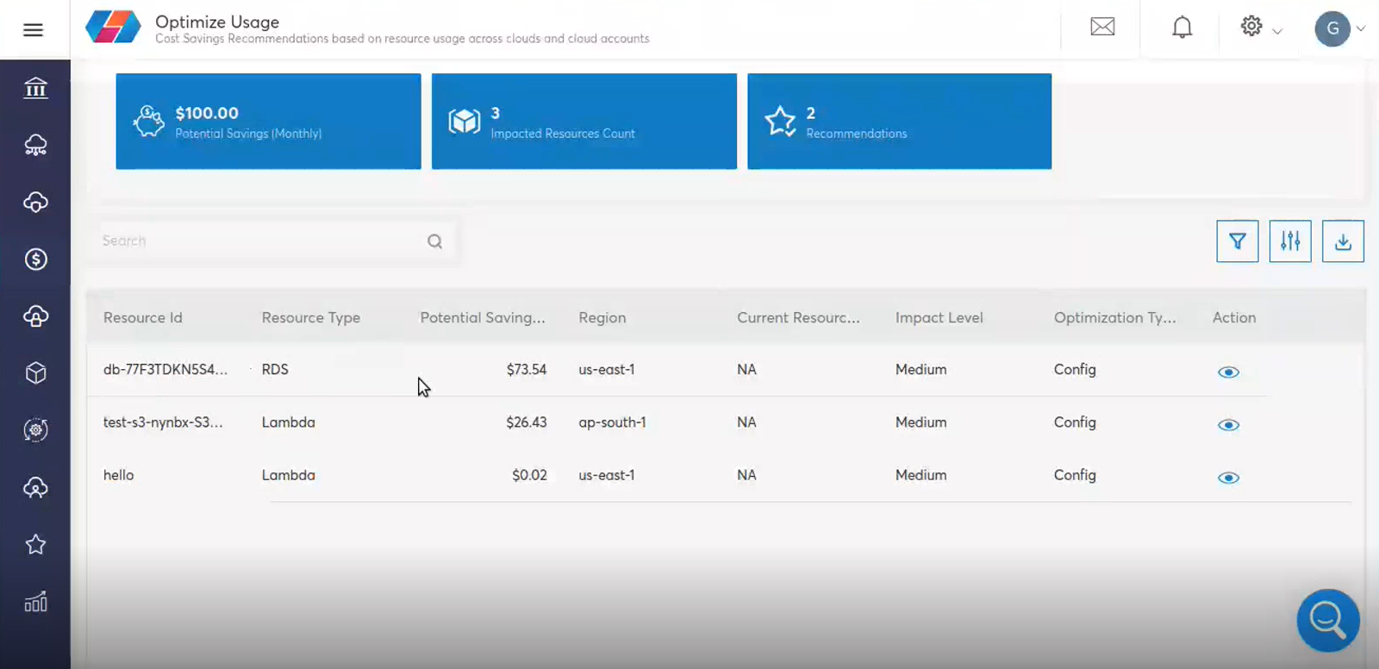
Task: View details eye icon for hello row
Action: click(1228, 478)
